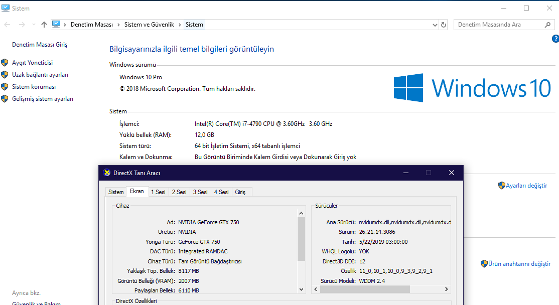The image size is (559, 305).
Task: Click shield icon beside Uzak bağlantı ayarları
Action: tap(5, 75)
